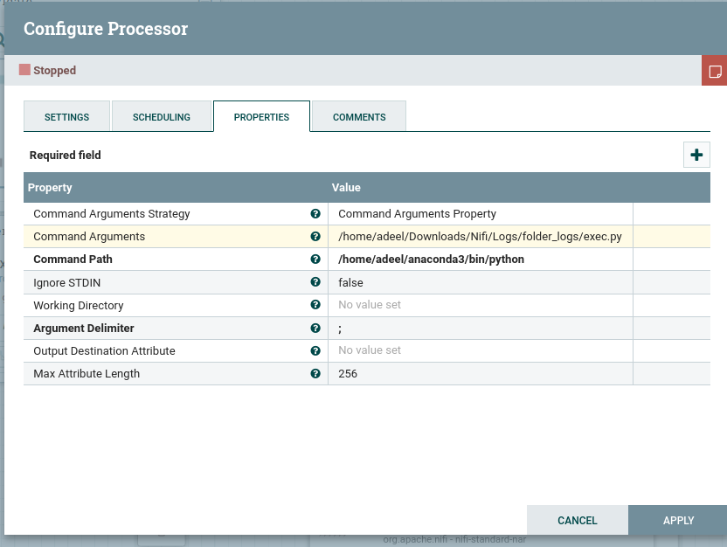Image resolution: width=727 pixels, height=547 pixels.
Task: Click help icon for Argument Delimiter
Action: (x=315, y=328)
